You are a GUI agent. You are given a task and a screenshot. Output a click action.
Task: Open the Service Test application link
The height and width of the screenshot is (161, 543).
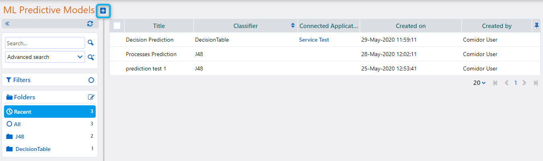[314, 40]
